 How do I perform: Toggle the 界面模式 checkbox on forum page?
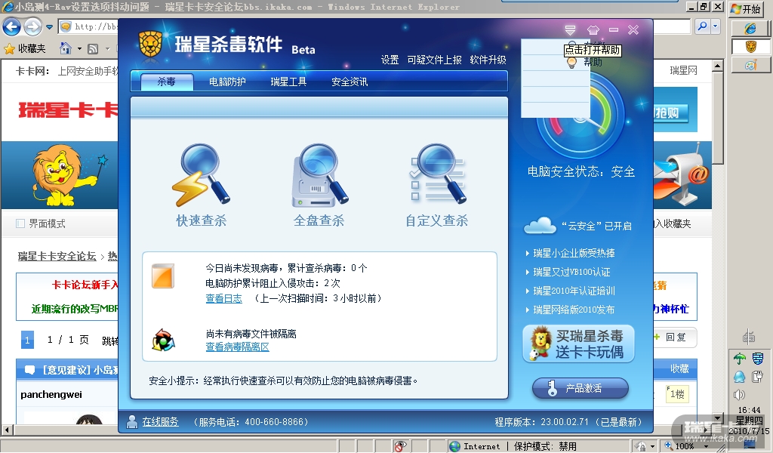20,223
